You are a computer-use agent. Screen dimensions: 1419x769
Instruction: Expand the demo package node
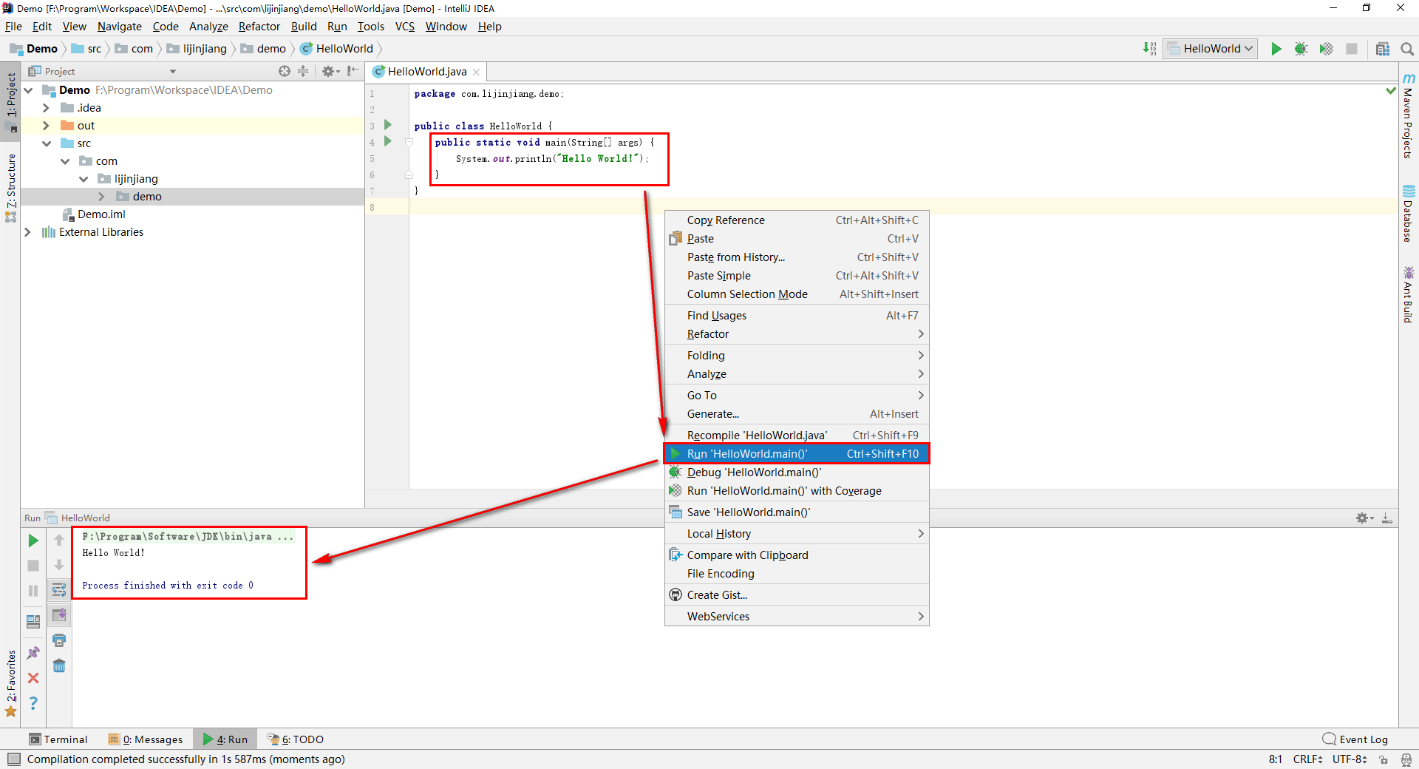[101, 197]
